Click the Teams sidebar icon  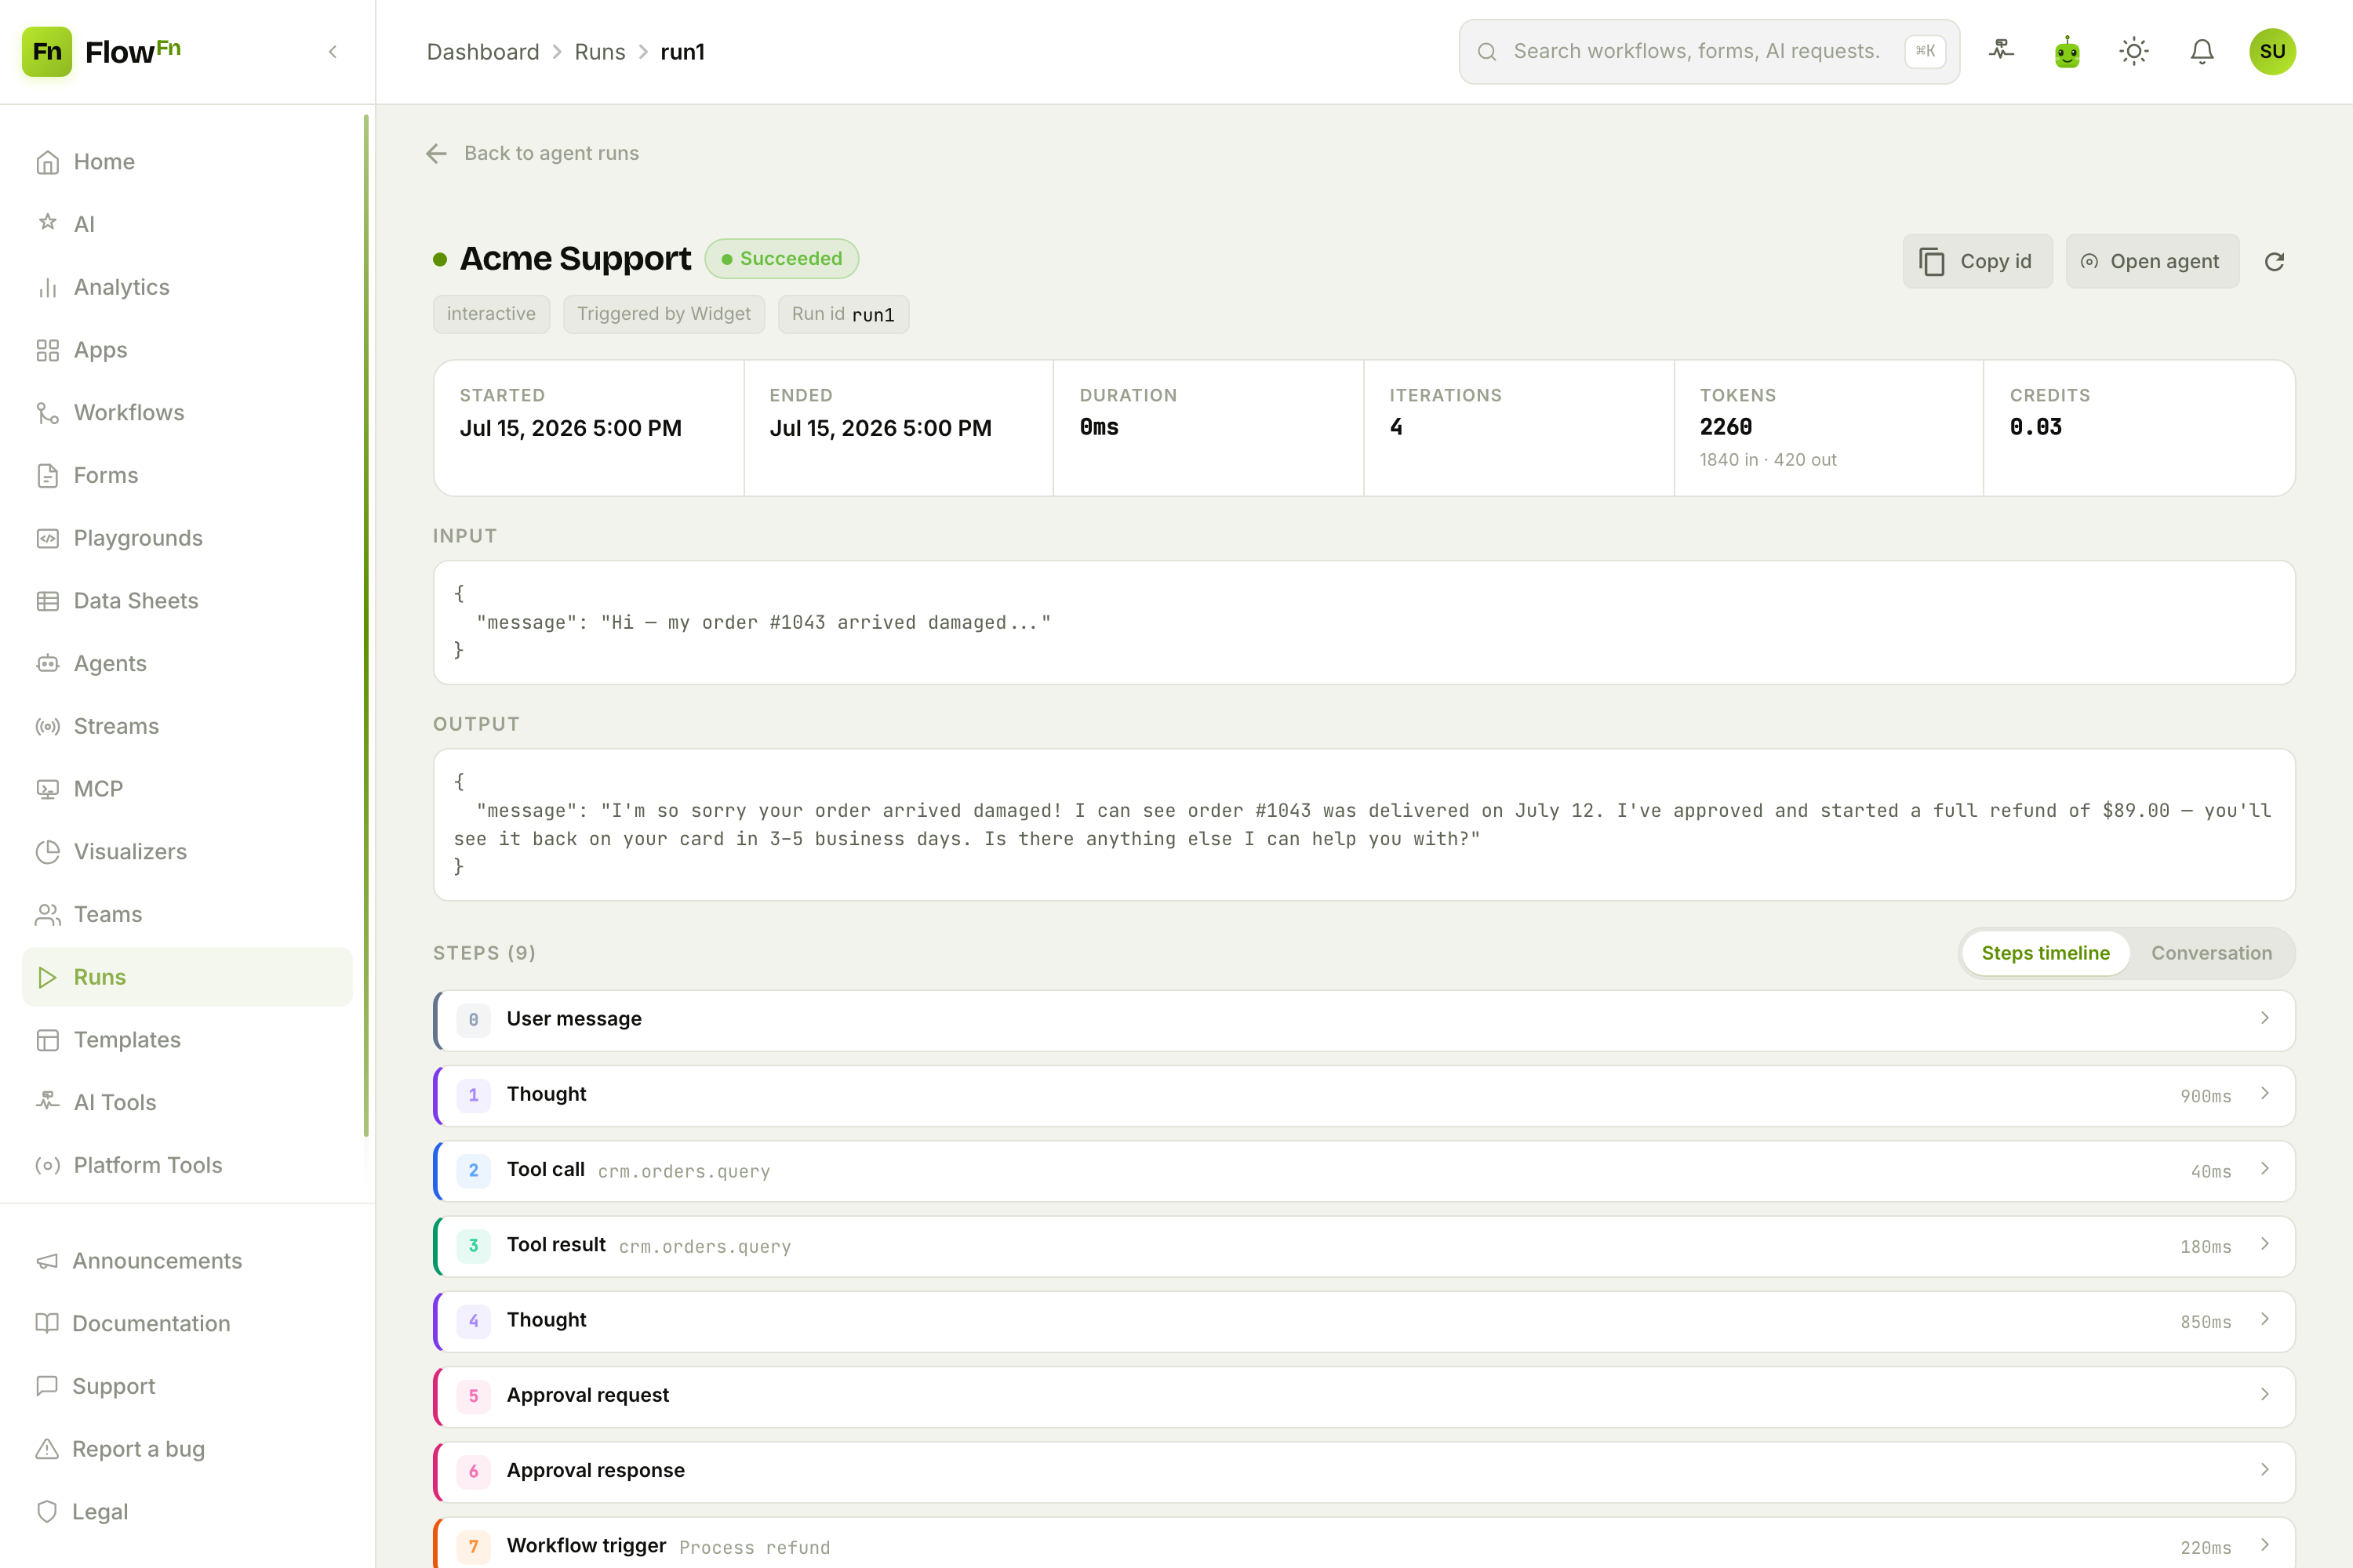47,914
